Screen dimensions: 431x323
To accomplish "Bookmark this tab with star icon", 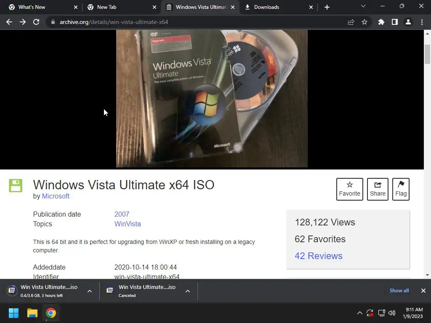I will pyautogui.click(x=364, y=22).
